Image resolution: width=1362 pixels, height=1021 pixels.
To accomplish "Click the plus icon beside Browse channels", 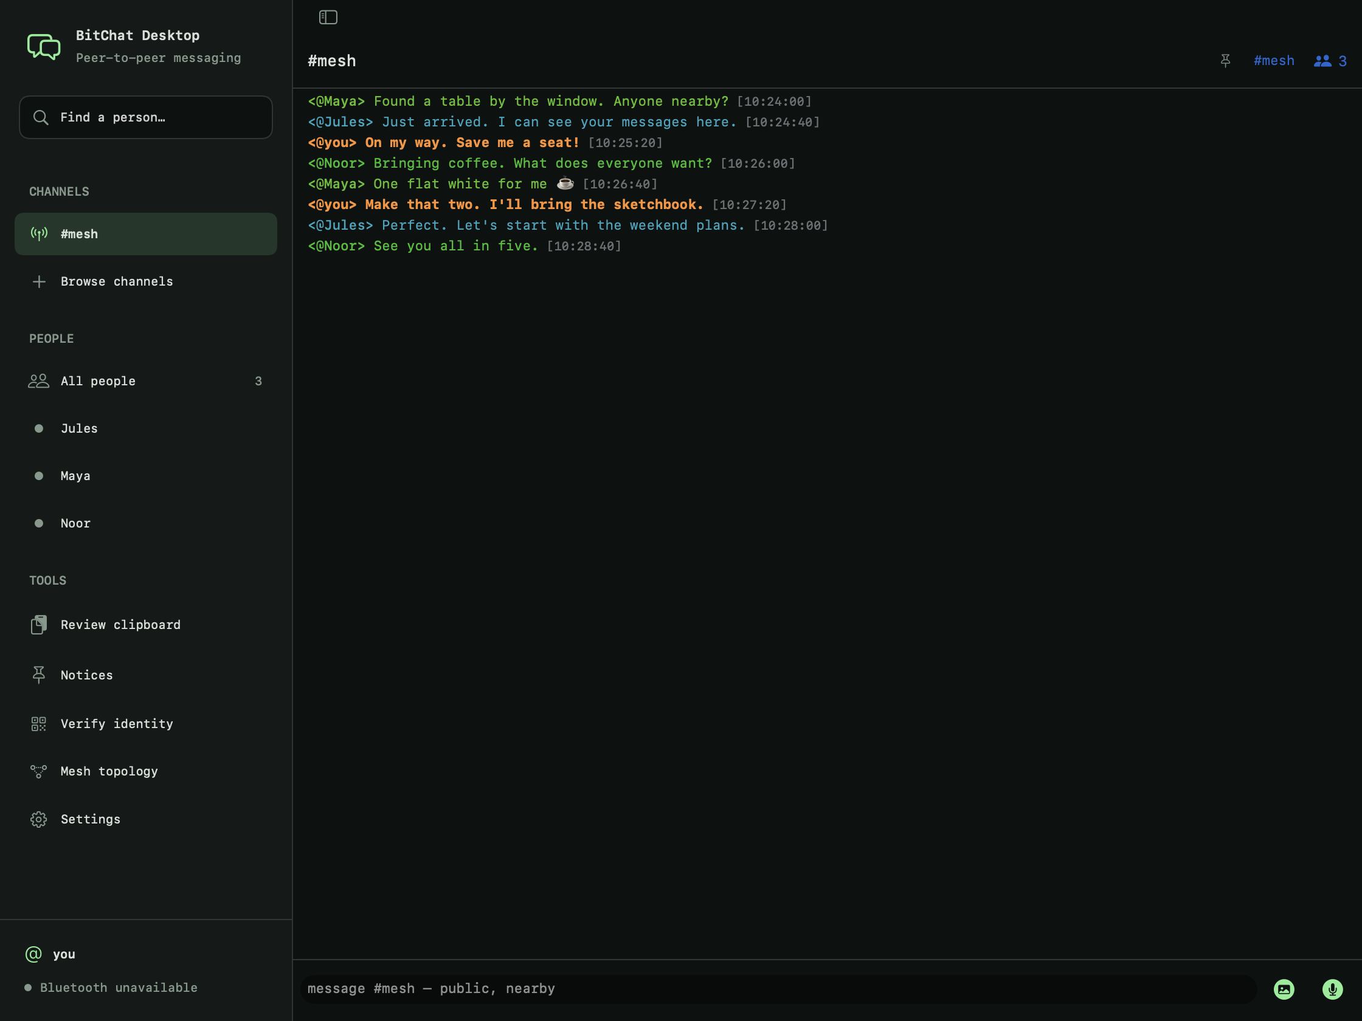I will coord(39,281).
